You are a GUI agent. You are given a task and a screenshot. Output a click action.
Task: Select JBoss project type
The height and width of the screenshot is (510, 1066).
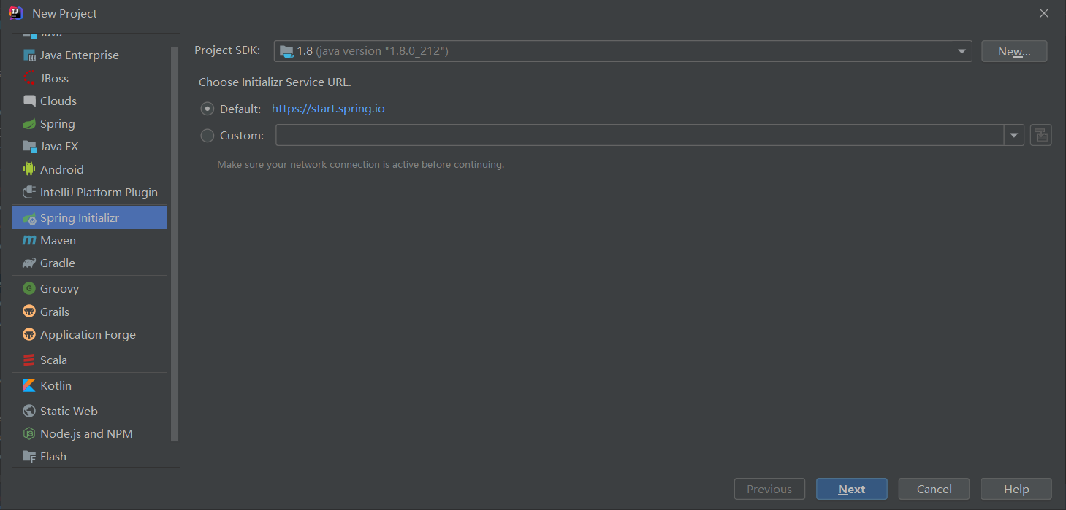[x=89, y=78]
